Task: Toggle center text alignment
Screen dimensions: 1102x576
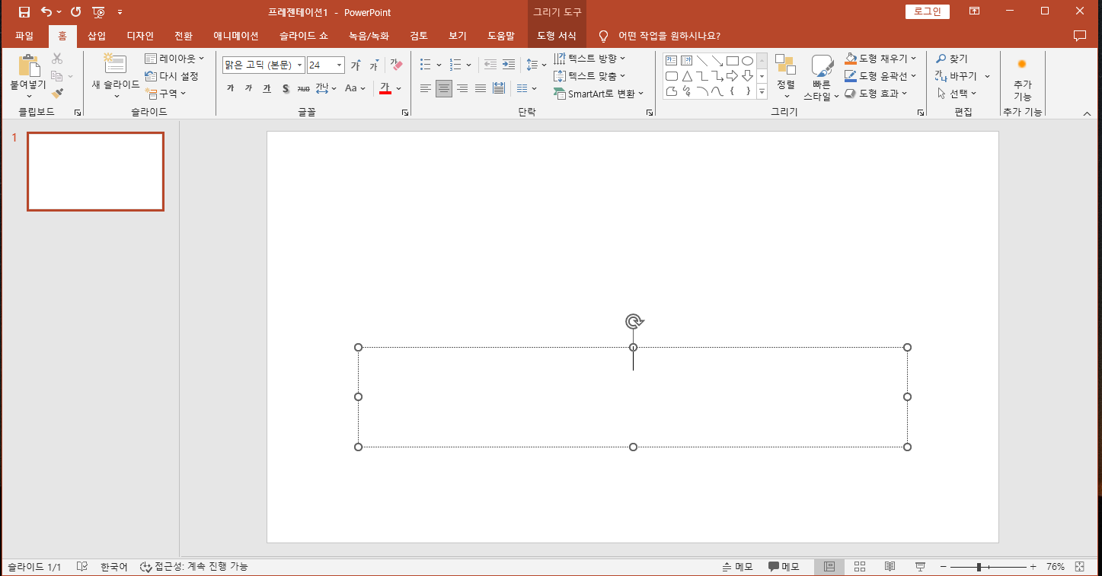Action: tap(444, 88)
